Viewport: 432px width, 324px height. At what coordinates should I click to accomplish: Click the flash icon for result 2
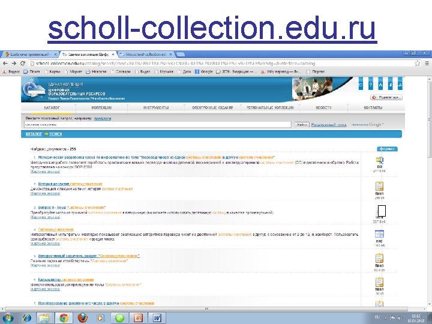379,187
